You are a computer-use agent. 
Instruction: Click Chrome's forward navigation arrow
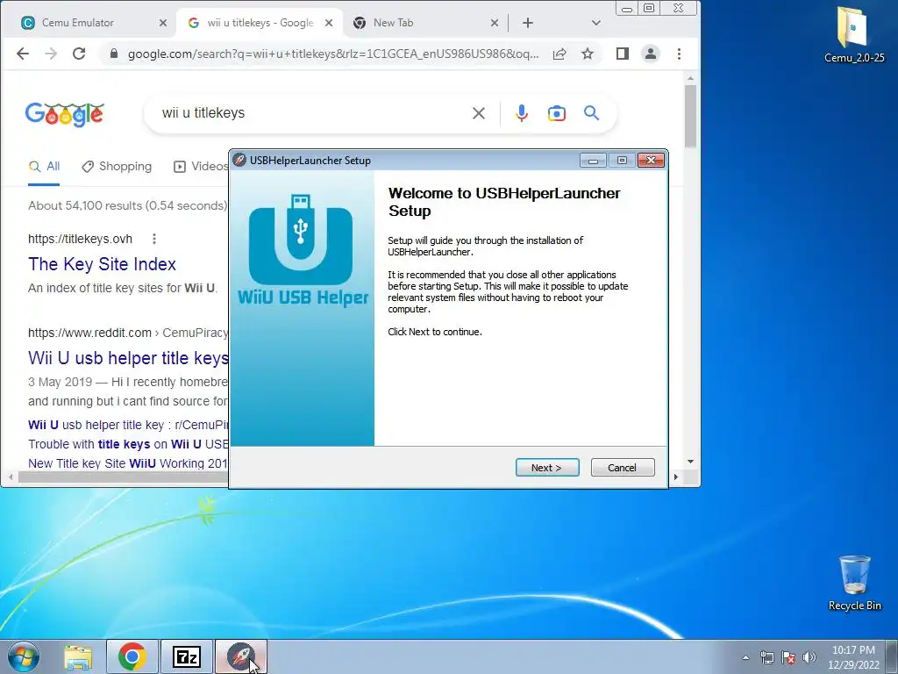(x=51, y=54)
